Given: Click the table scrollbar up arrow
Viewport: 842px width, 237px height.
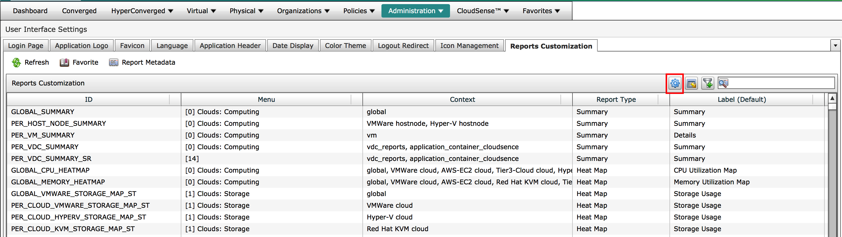Looking at the screenshot, I should [x=832, y=99].
